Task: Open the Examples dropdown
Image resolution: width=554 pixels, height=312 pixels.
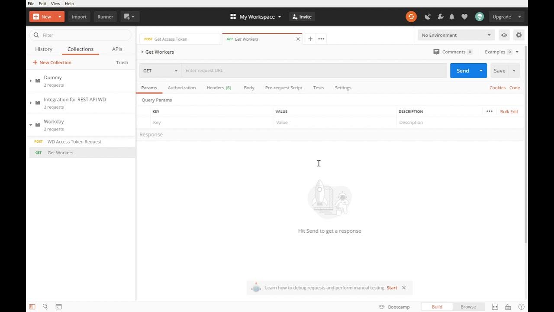Action: 502,52
